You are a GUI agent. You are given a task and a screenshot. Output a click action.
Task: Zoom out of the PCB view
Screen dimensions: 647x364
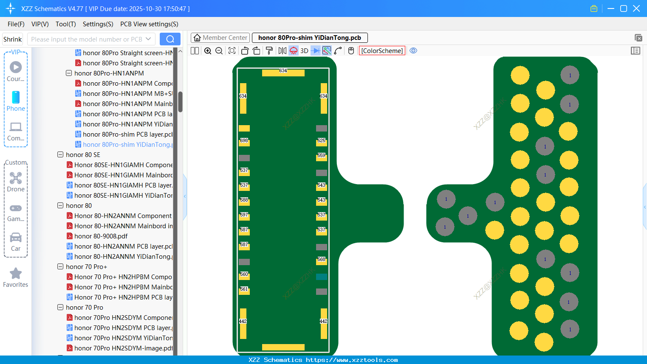coord(219,50)
